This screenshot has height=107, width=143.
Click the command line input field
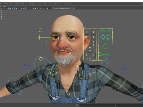[97, 105]
